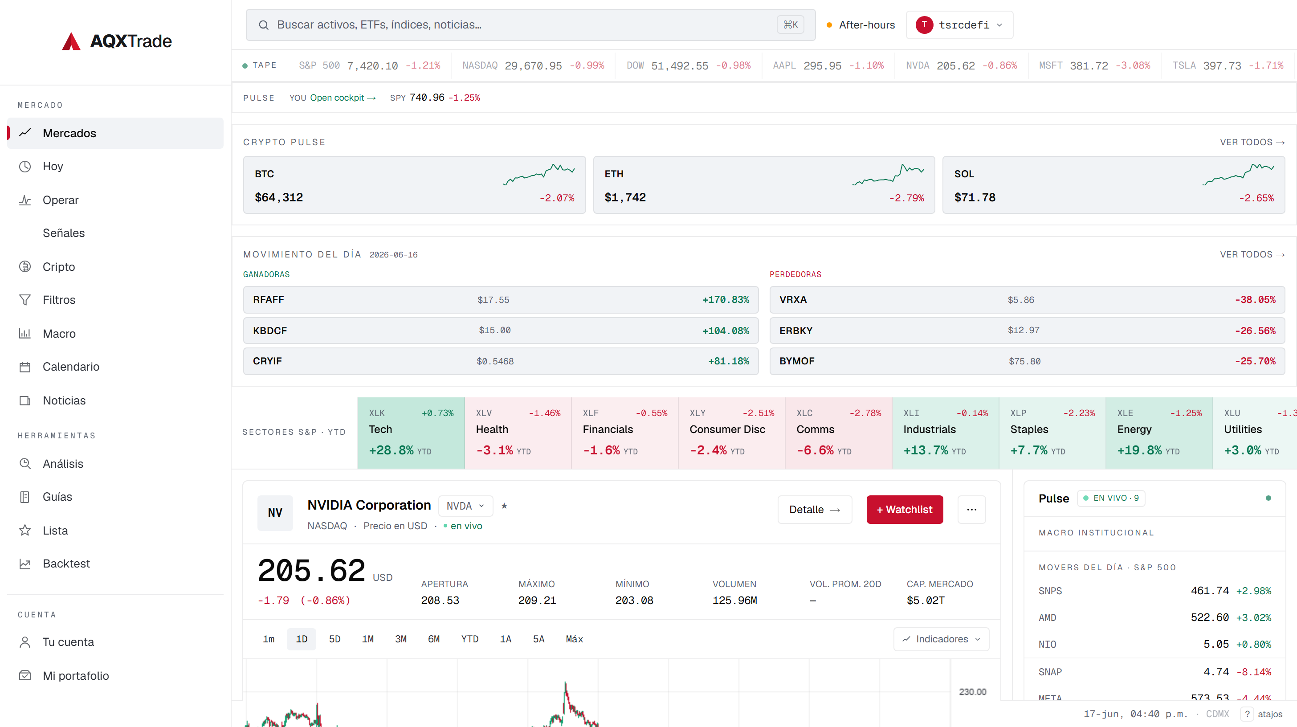
Task: Open Mercados chart-line icon in sidebar
Action: (x=24, y=133)
